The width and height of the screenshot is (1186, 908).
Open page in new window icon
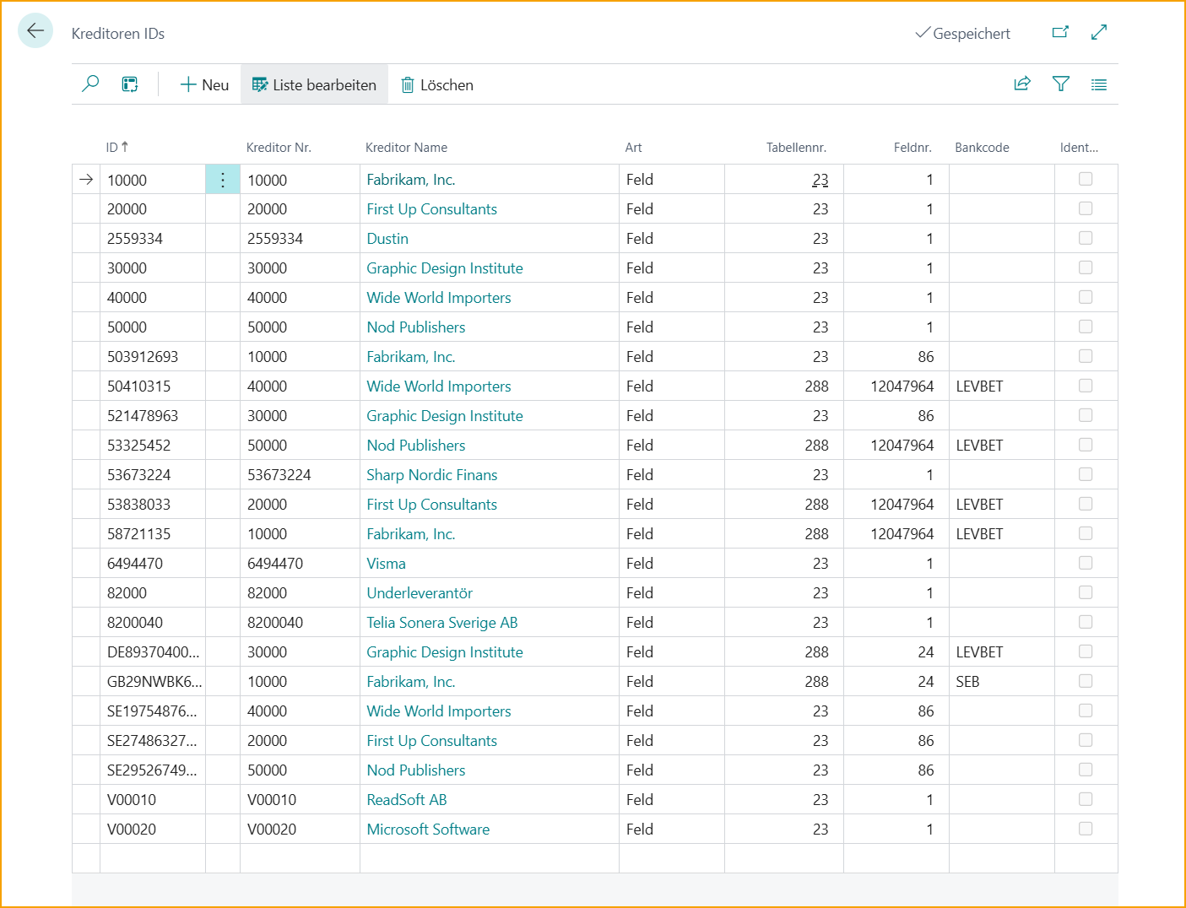pos(1060,33)
